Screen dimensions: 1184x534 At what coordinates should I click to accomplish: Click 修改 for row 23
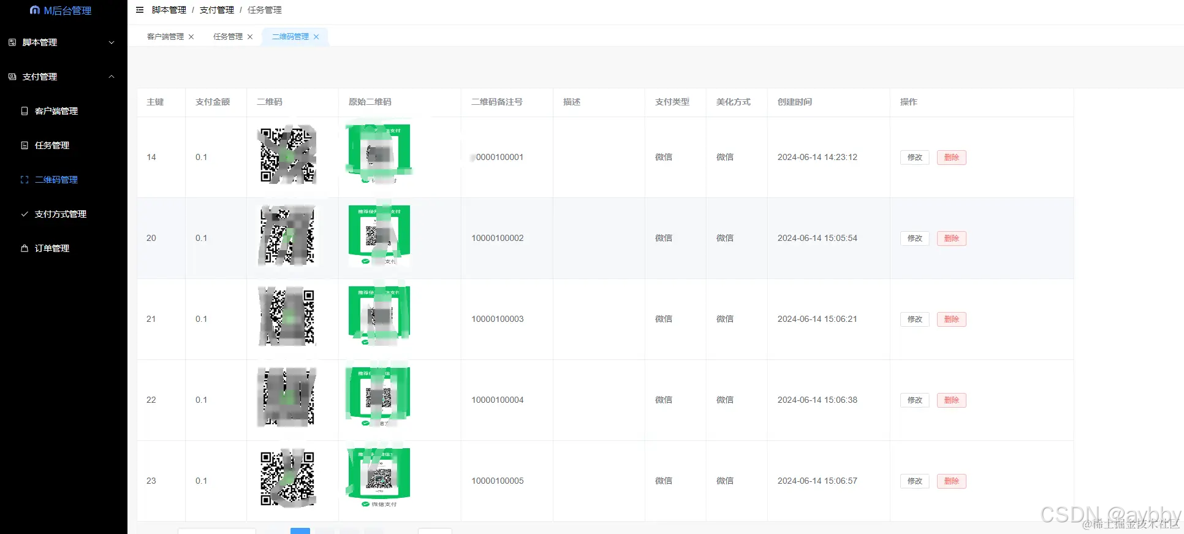(915, 481)
